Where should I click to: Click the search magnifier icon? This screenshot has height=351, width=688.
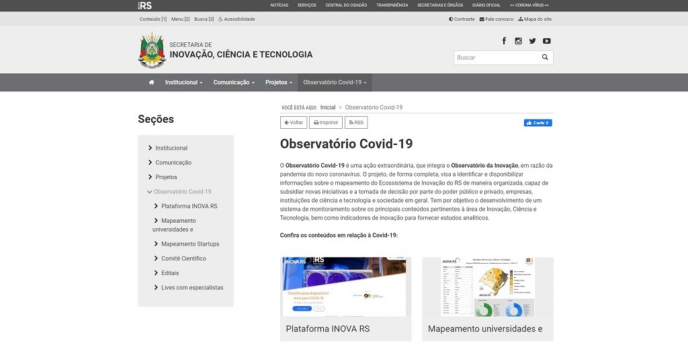545,58
